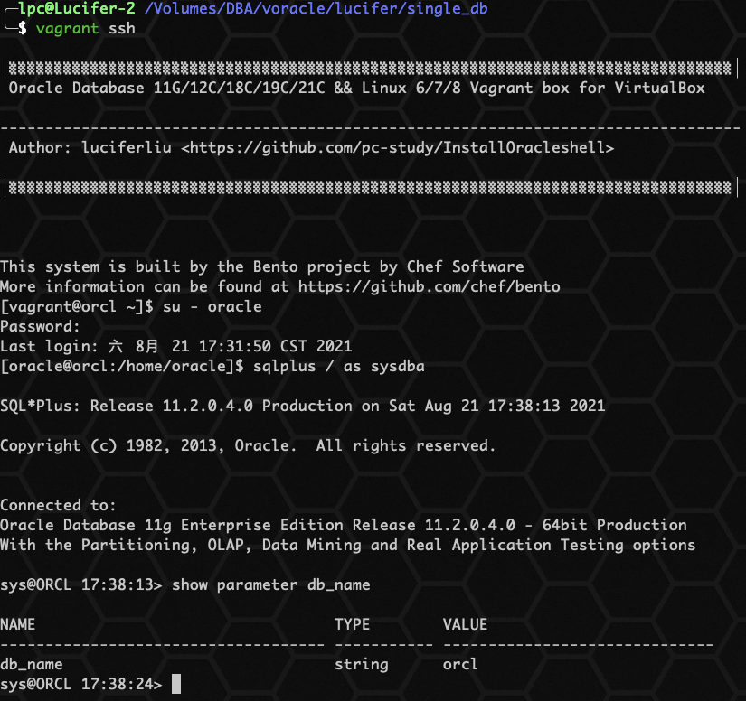Click the NAME column header
The height and width of the screenshot is (701, 746).
click(17, 624)
